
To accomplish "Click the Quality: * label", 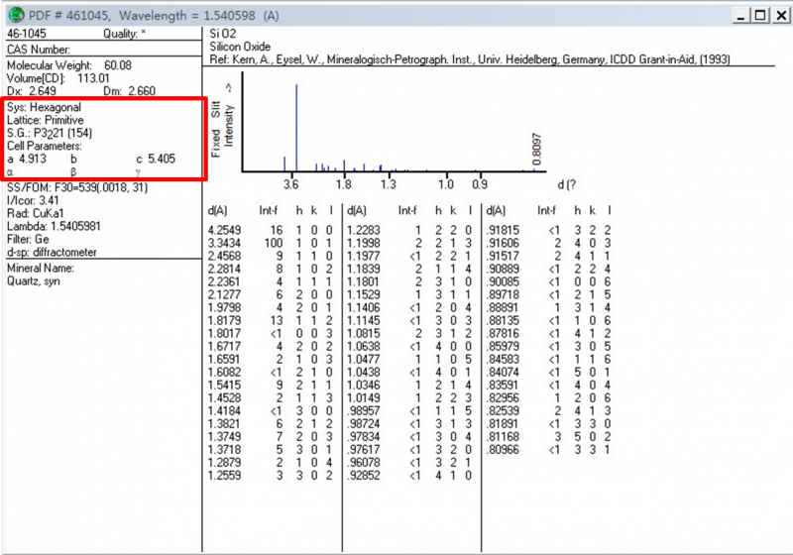I will tap(125, 34).
